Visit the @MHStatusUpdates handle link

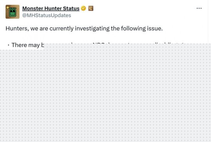[x=46, y=16]
